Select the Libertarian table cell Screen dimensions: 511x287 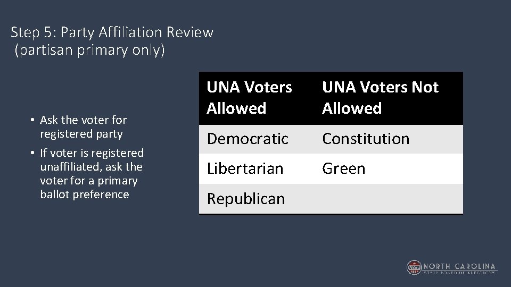[245, 169]
